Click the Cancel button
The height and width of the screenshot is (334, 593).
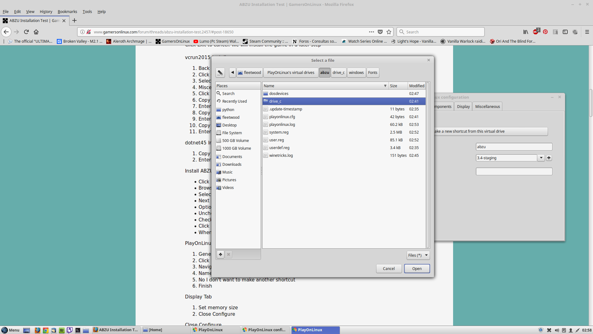pyautogui.click(x=389, y=268)
